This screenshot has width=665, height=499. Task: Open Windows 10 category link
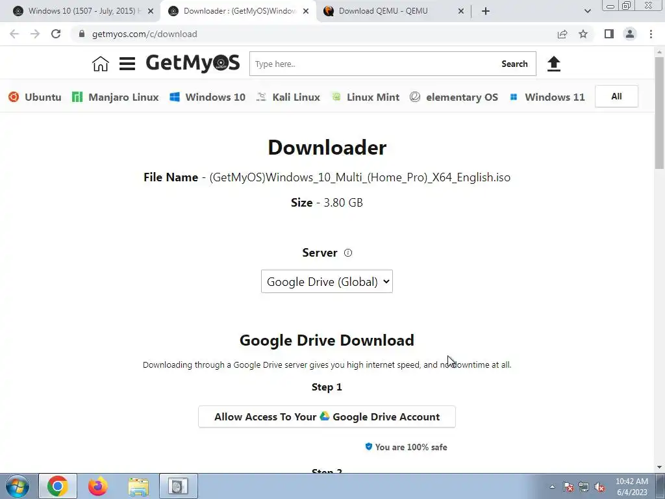click(x=207, y=97)
